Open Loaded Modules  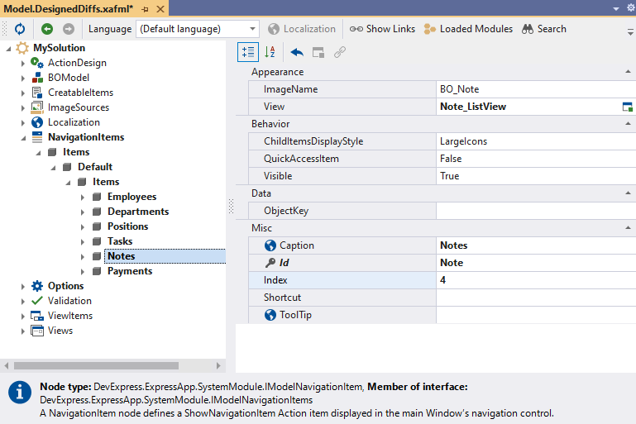coord(468,29)
